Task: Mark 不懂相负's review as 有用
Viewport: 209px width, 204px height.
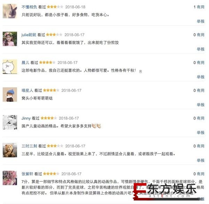Action: click(201, 7)
